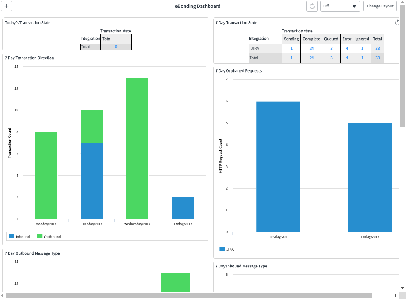Image resolution: width=406 pixels, height=299 pixels.
Task: Click the Change Layout button
Action: pos(380,6)
